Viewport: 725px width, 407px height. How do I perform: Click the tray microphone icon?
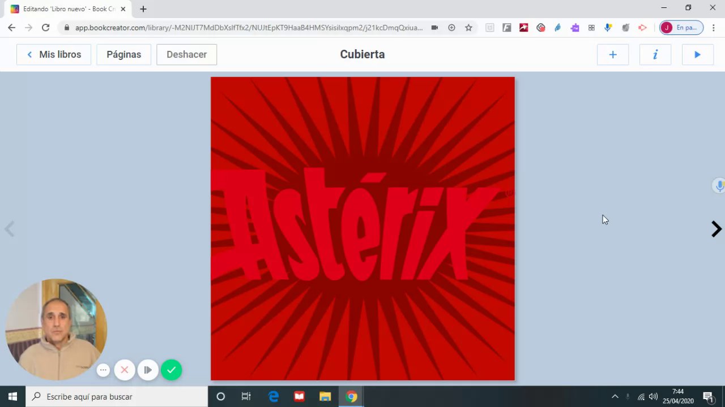(x=628, y=397)
